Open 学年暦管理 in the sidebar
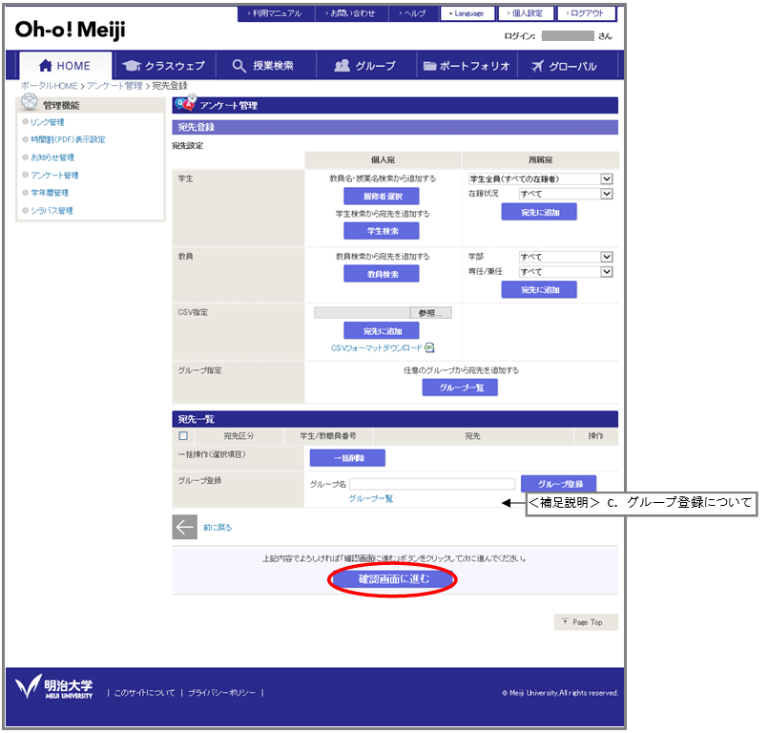Screen dimensions: 768x733 [x=50, y=193]
